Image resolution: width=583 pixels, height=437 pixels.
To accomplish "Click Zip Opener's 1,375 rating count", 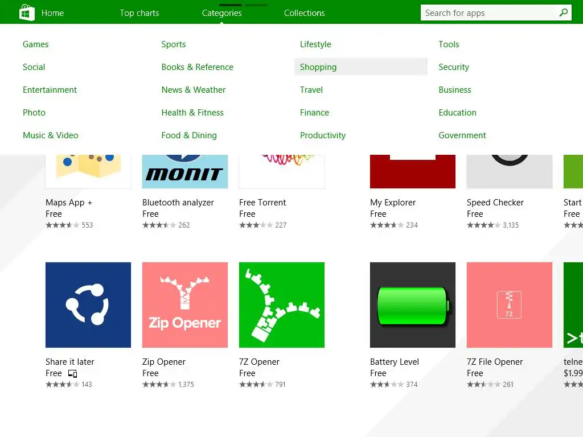I will [186, 385].
